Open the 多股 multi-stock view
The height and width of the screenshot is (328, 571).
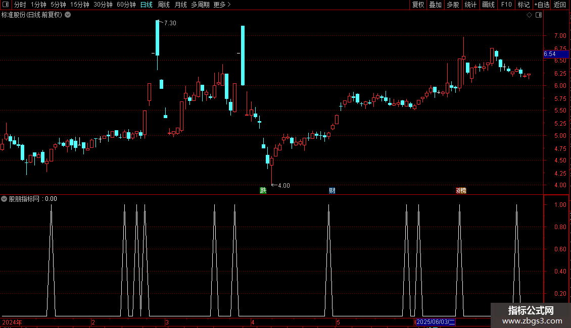point(453,5)
